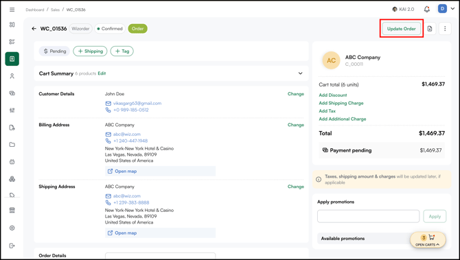Click the notification bell icon

(x=427, y=10)
